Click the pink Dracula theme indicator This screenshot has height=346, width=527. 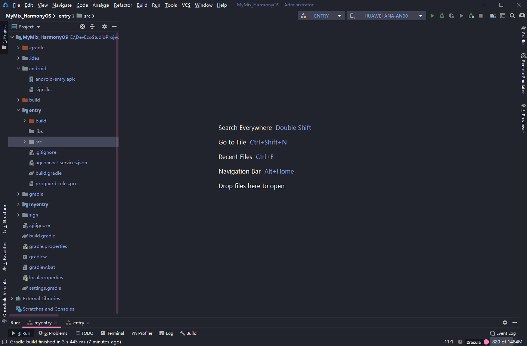point(486,342)
